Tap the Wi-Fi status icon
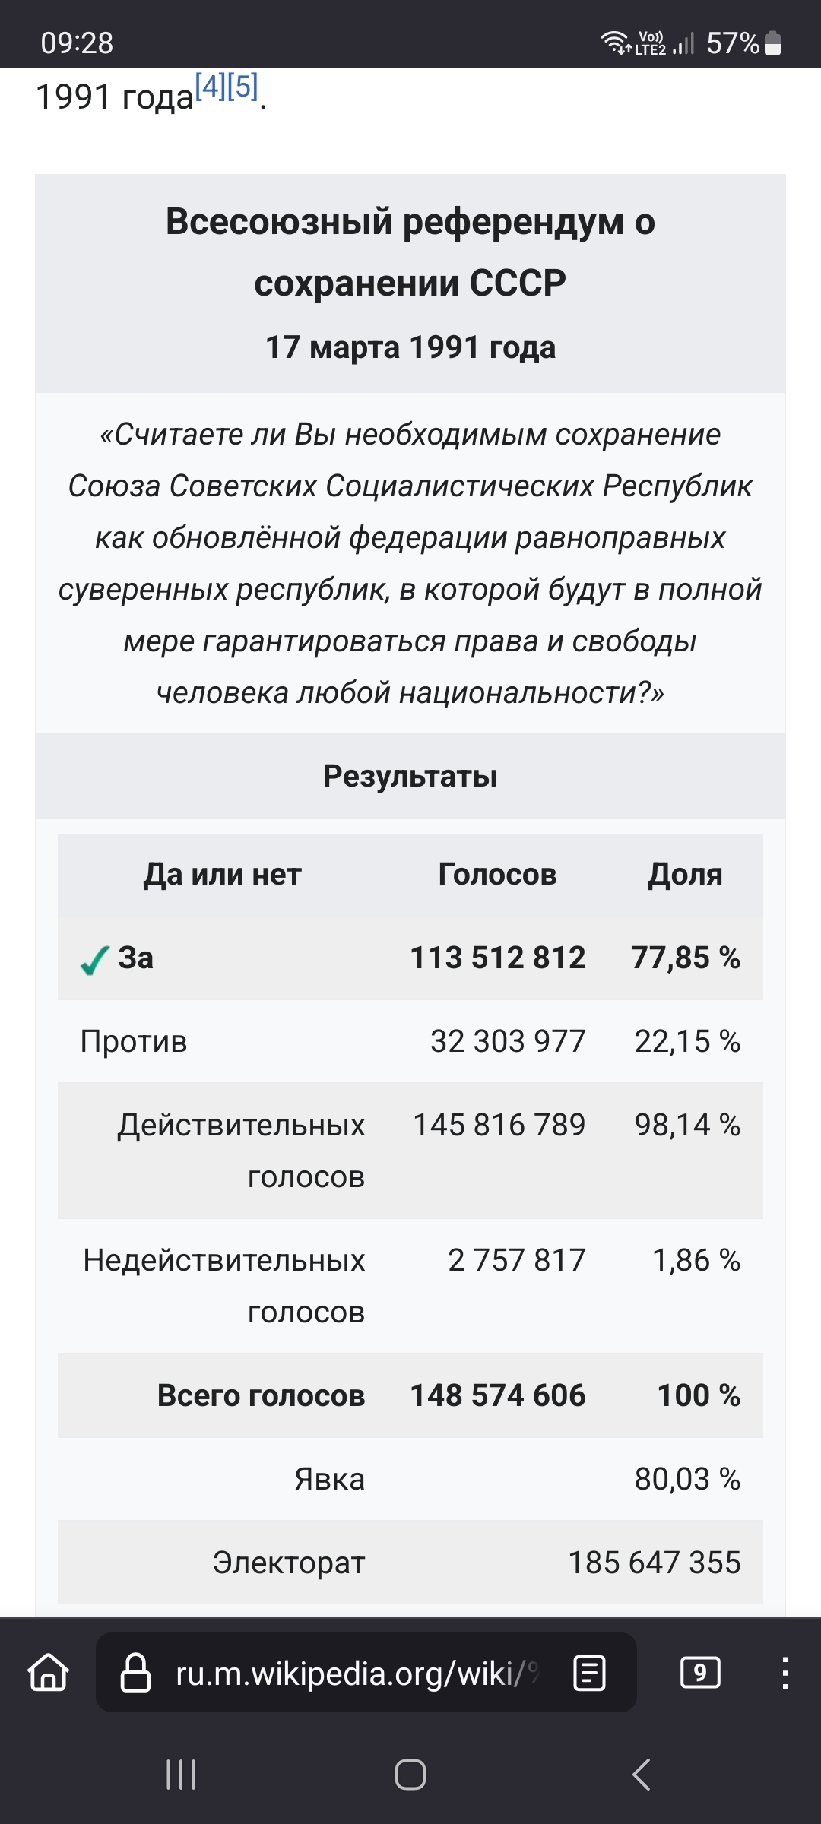This screenshot has width=821, height=1824. 614,43
